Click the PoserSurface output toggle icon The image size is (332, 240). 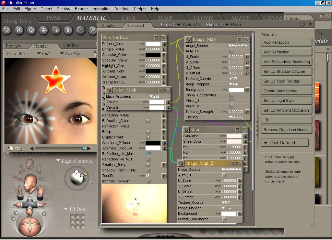[157, 38]
